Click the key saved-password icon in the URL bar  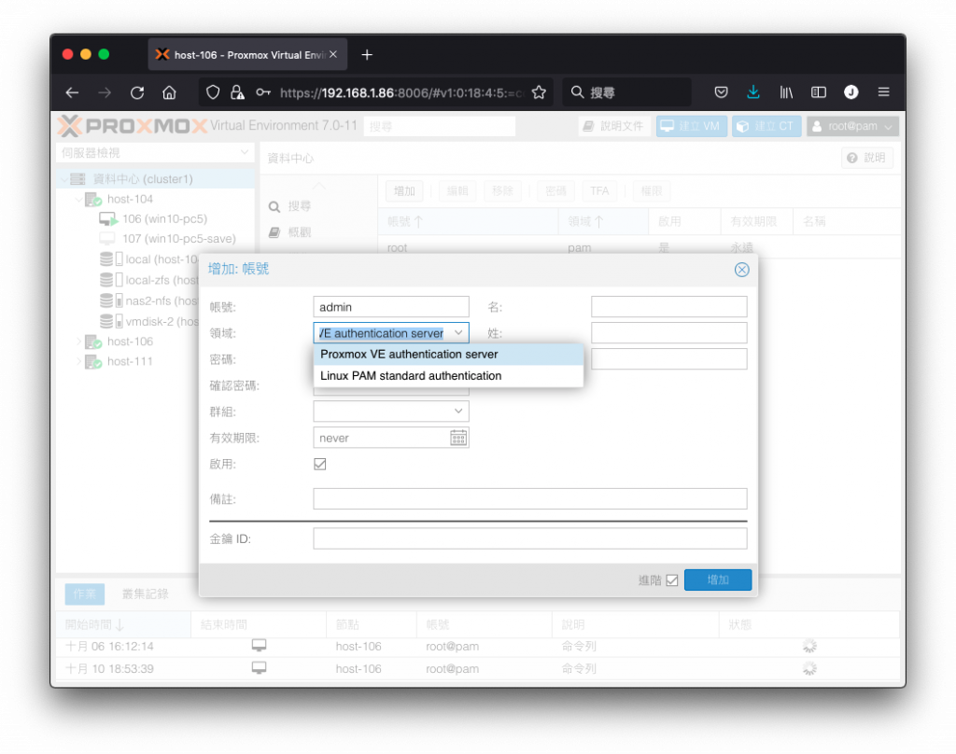pyautogui.click(x=262, y=92)
